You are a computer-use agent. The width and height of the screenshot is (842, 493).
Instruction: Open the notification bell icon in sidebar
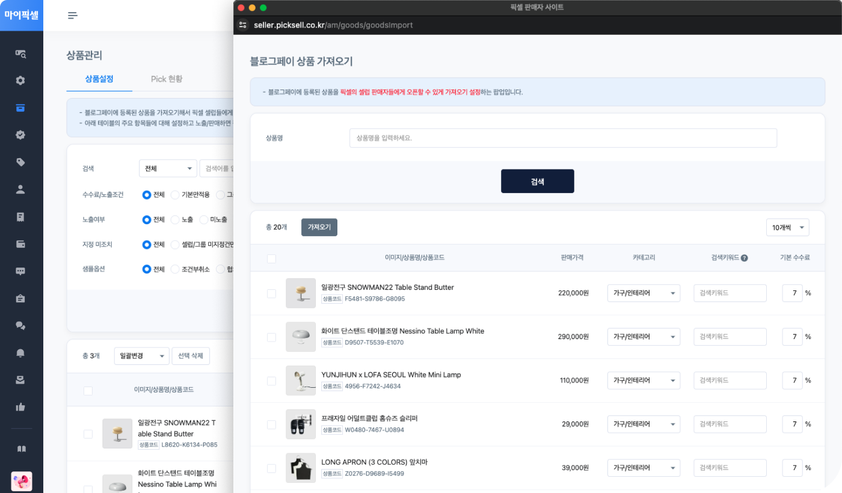20,353
